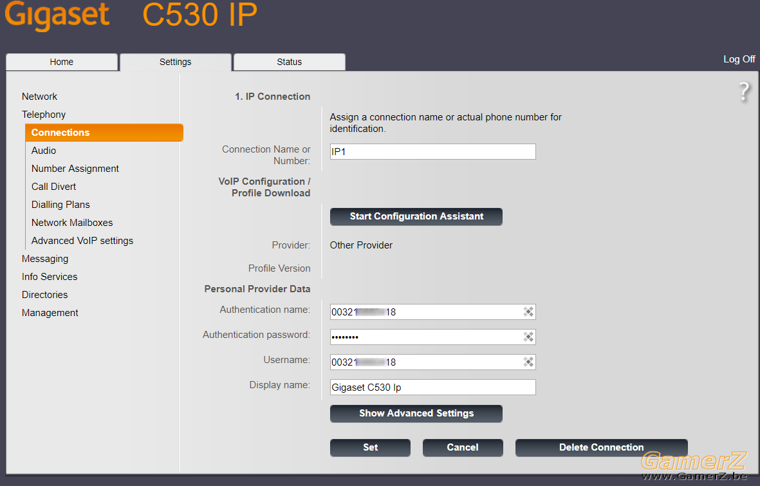Go to the Status tab
The width and height of the screenshot is (760, 486).
coord(290,62)
